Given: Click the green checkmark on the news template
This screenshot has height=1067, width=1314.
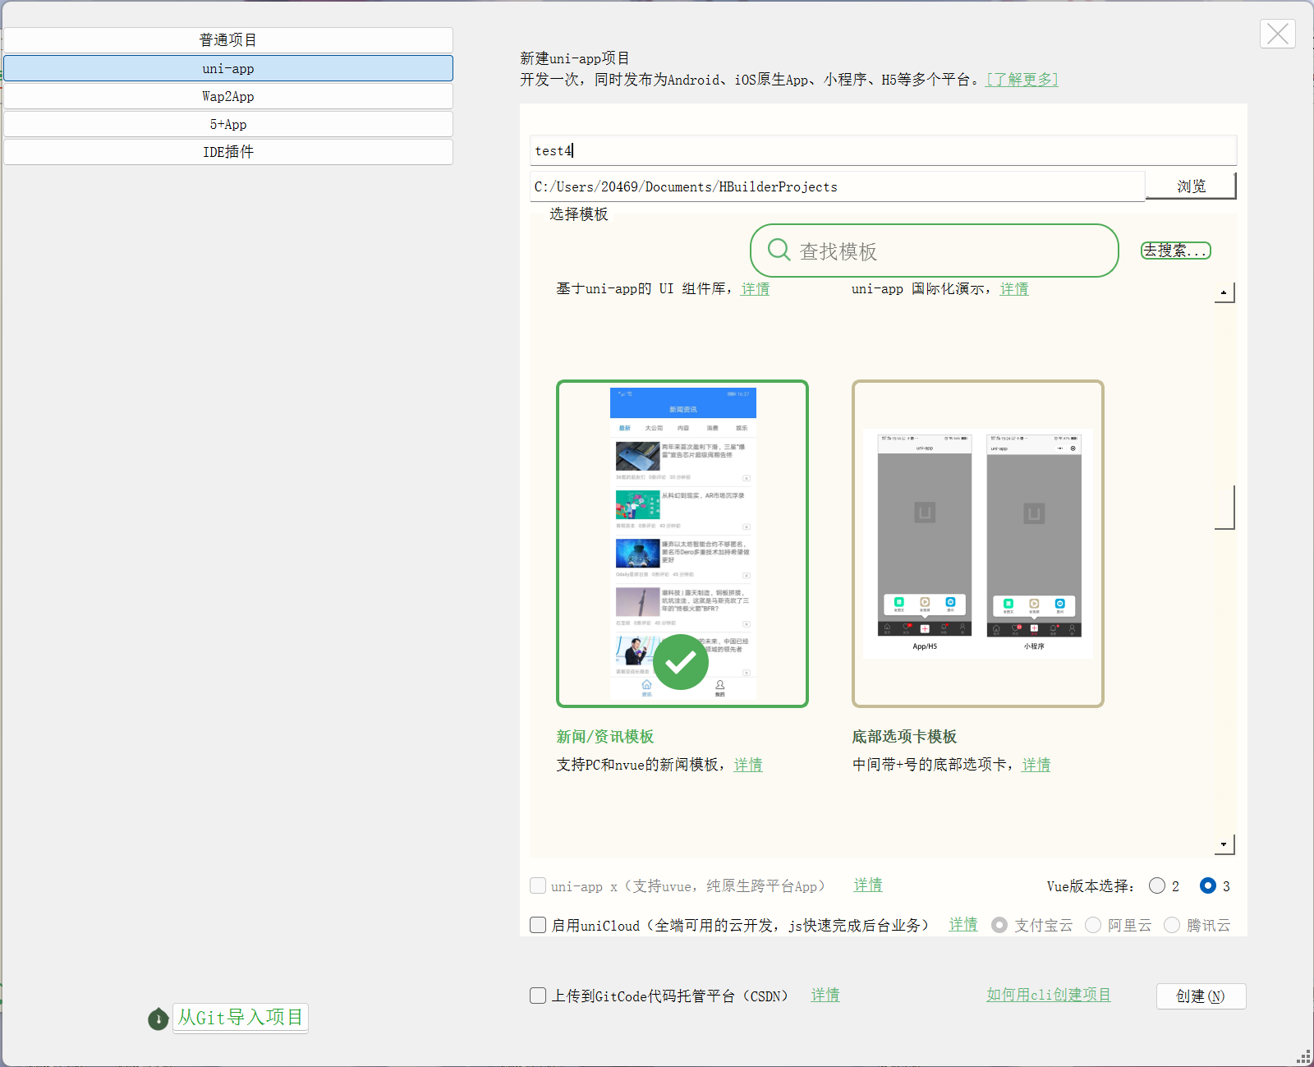Looking at the screenshot, I should pyautogui.click(x=681, y=662).
